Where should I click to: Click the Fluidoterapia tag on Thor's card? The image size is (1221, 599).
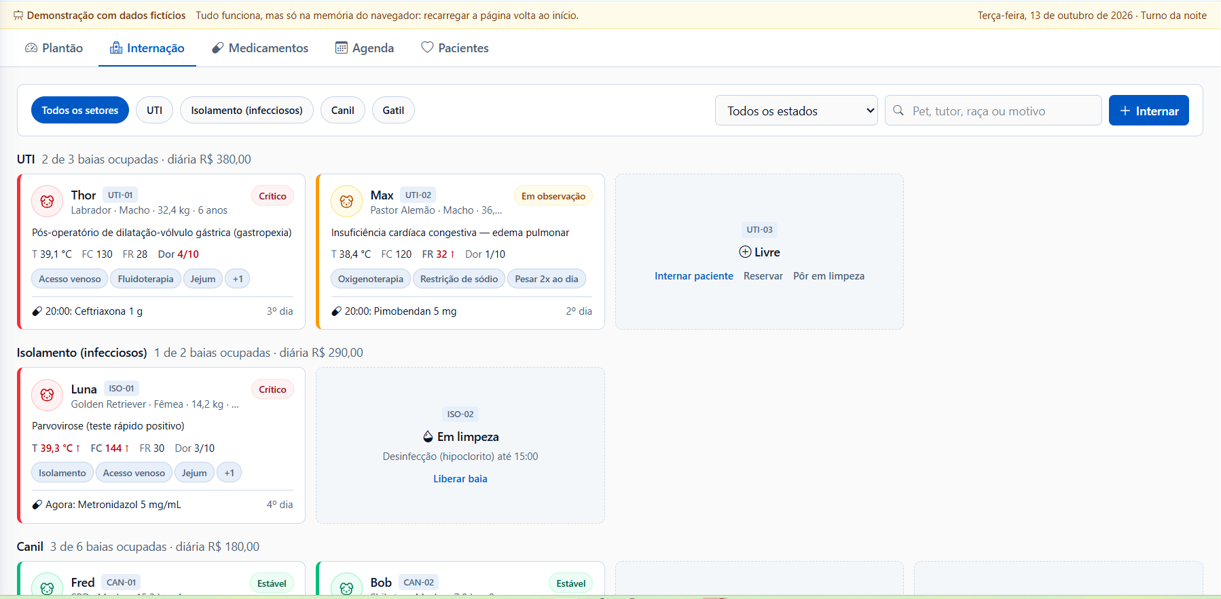point(145,279)
